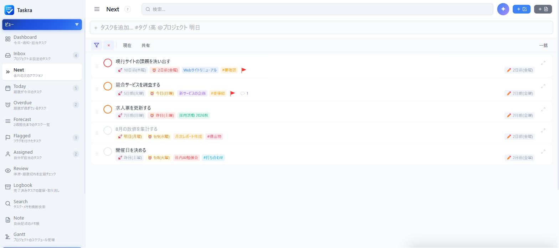Open the help question mark icon
The width and height of the screenshot is (559, 248).
pos(128,9)
